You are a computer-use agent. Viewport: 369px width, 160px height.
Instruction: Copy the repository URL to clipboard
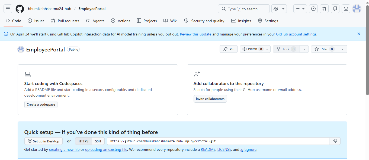tap(335, 141)
